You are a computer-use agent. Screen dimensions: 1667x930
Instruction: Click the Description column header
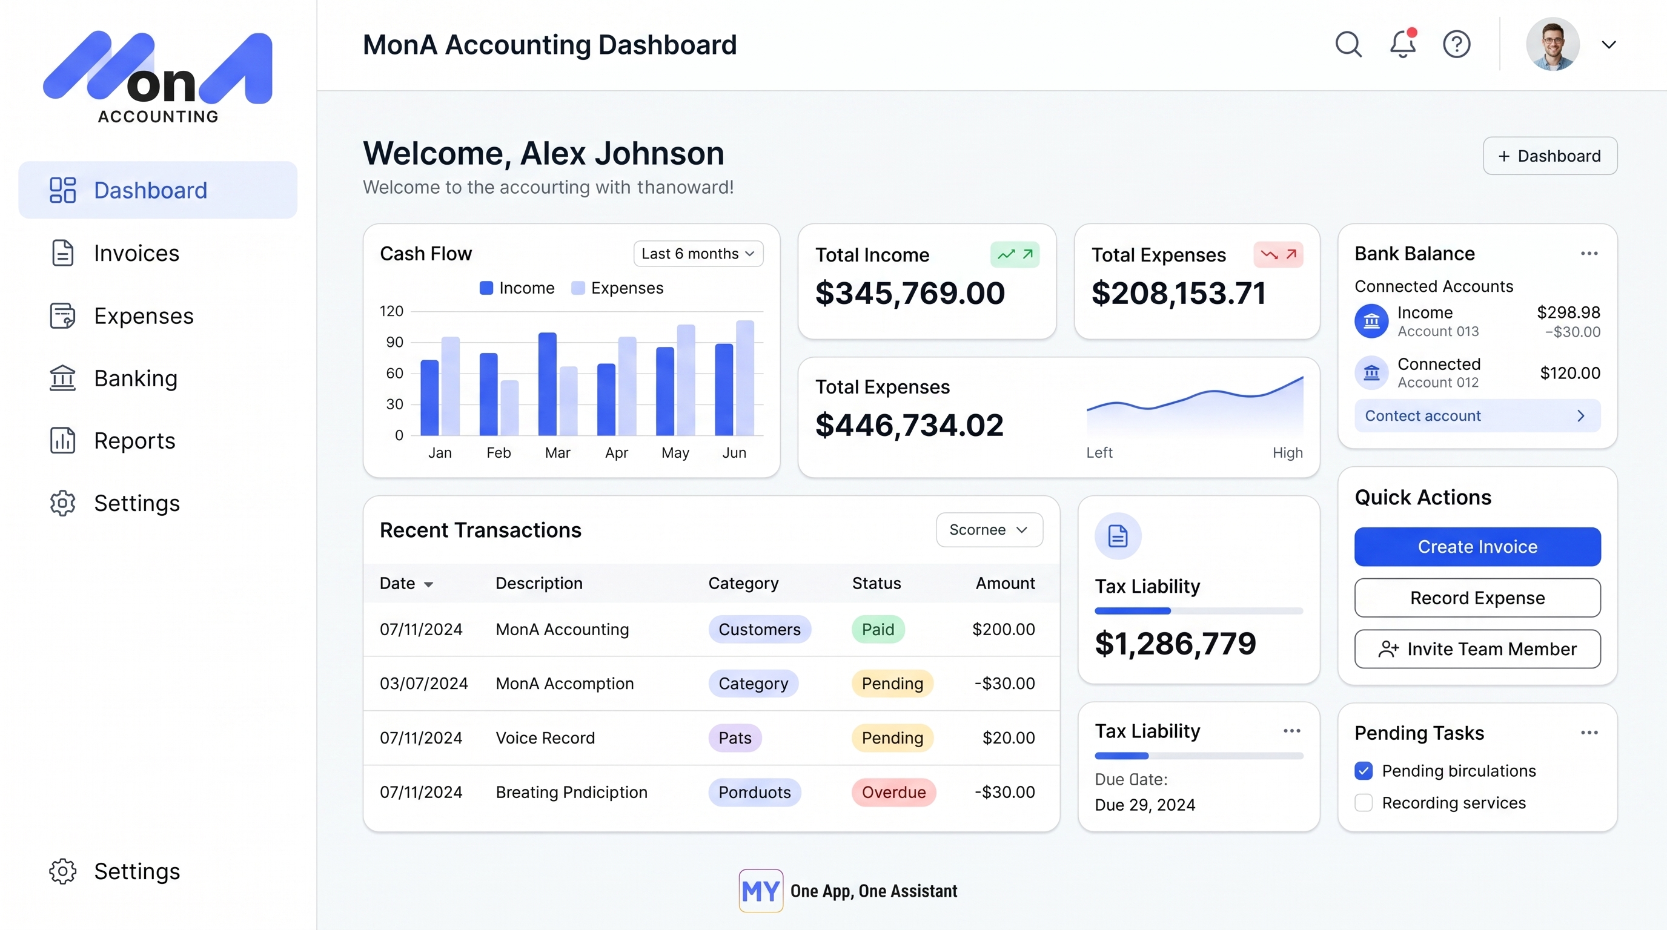point(539,583)
